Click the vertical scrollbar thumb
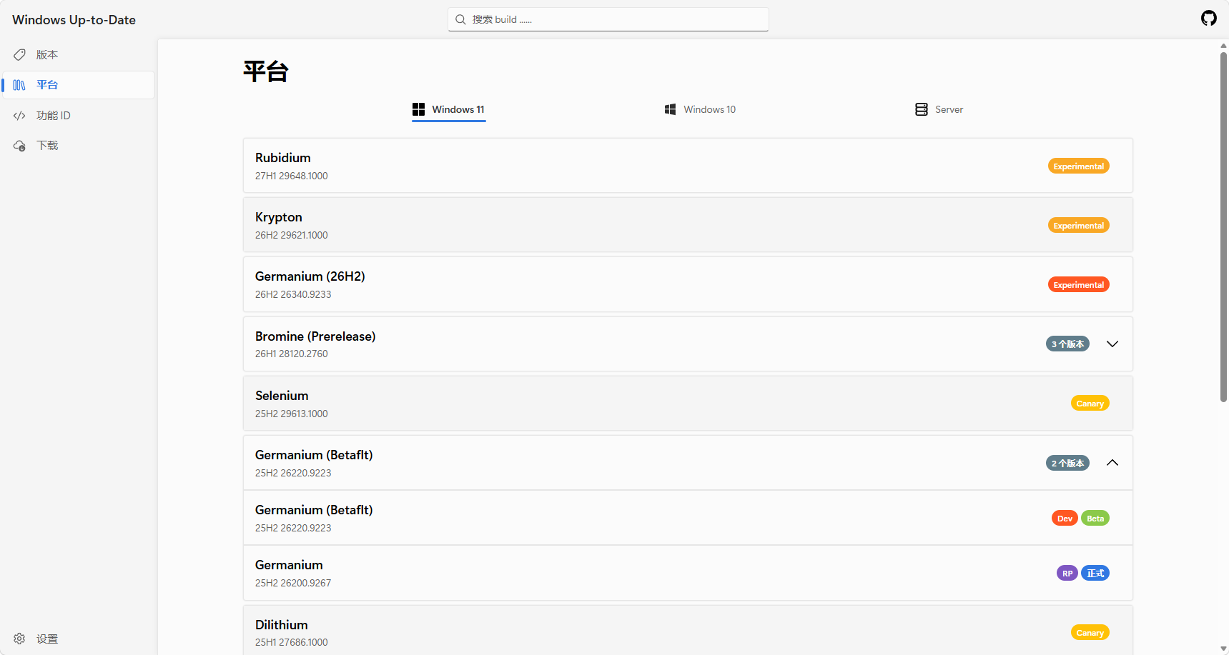Image resolution: width=1229 pixels, height=655 pixels. [1223, 227]
